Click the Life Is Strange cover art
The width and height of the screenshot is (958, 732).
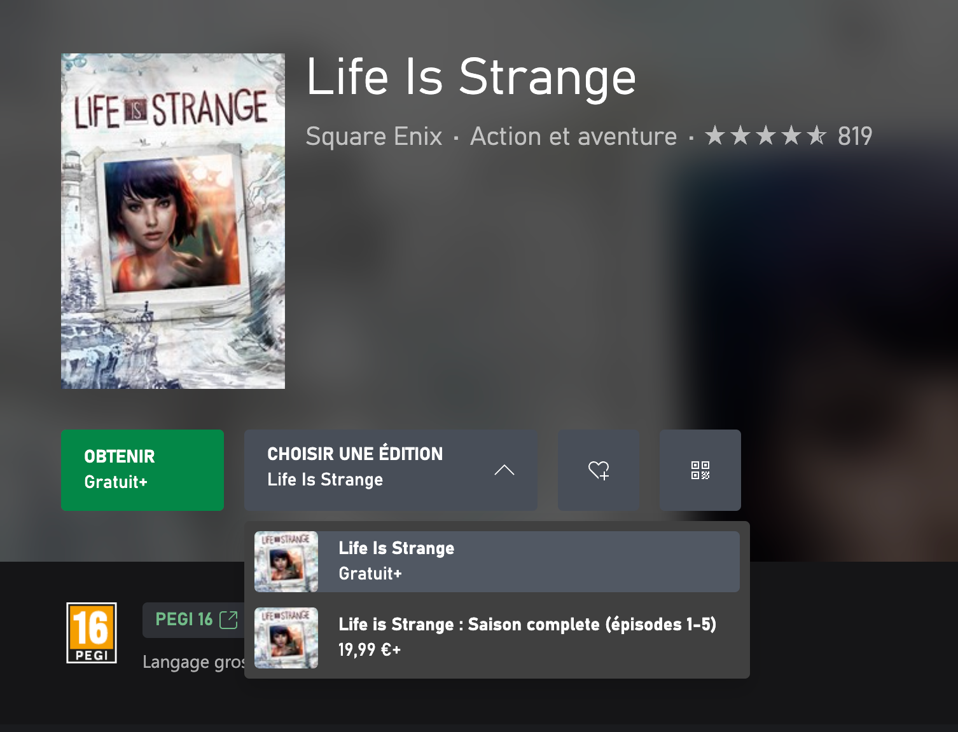click(x=173, y=221)
